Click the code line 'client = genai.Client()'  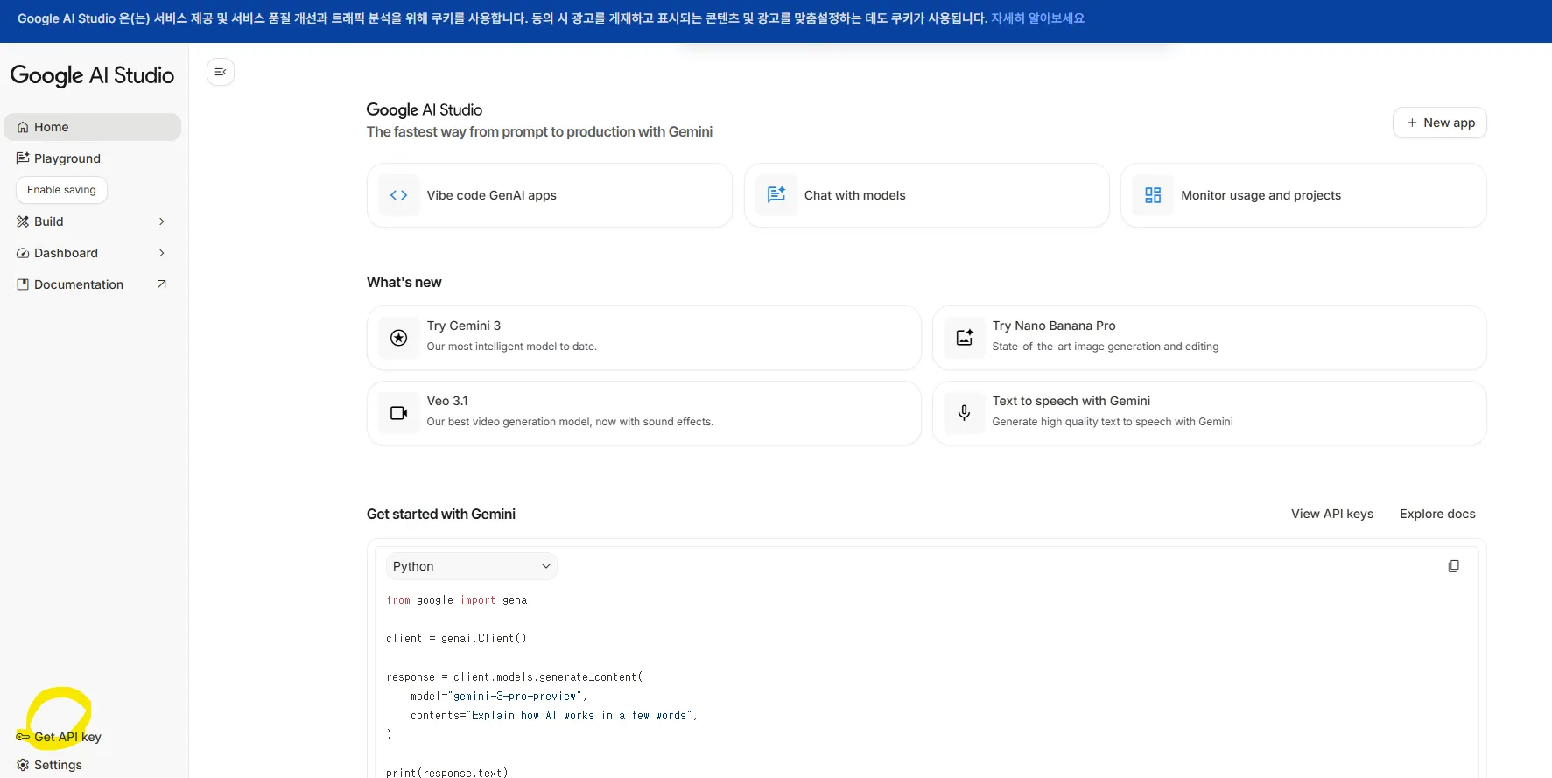pyautogui.click(x=456, y=639)
